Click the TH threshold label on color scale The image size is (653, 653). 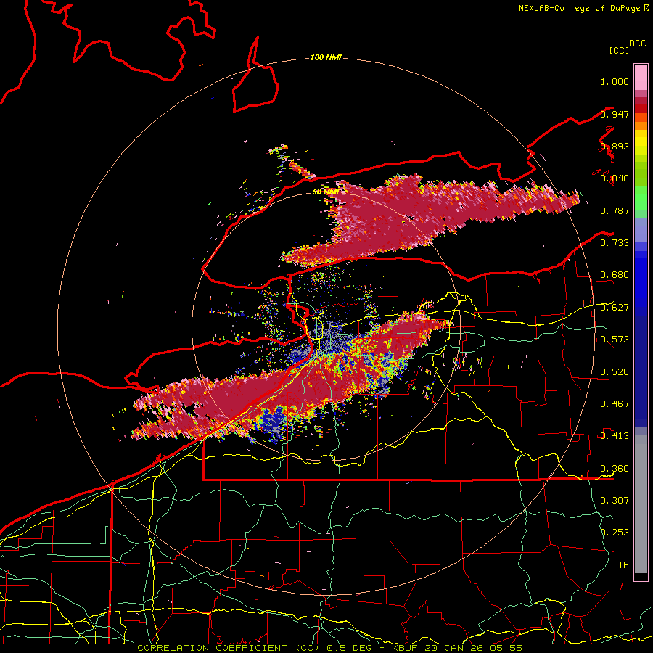point(623,564)
